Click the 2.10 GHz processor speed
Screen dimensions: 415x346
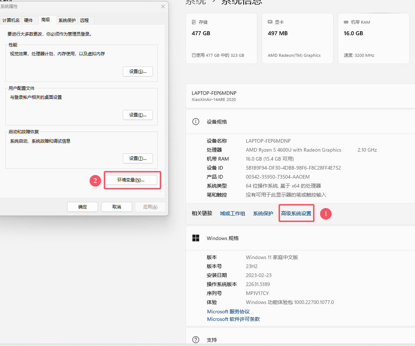pos(367,150)
